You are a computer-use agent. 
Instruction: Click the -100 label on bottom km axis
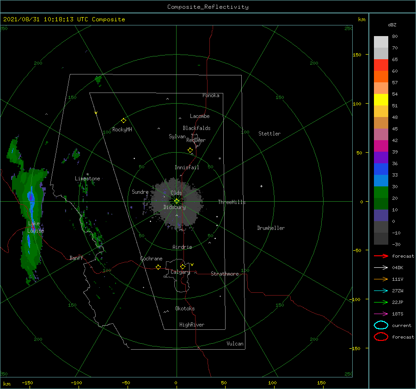(x=76, y=383)
